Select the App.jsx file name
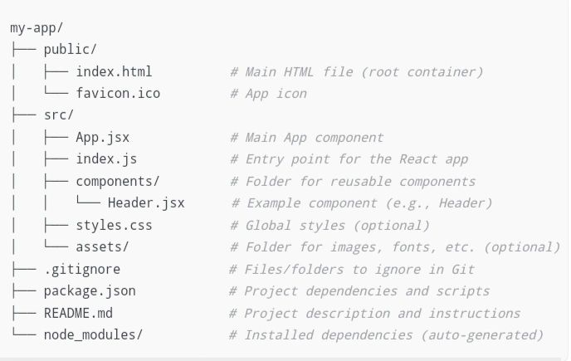 (102, 138)
